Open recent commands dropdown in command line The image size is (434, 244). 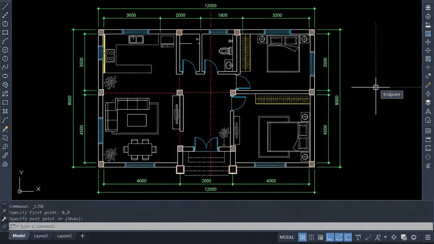coord(17,226)
